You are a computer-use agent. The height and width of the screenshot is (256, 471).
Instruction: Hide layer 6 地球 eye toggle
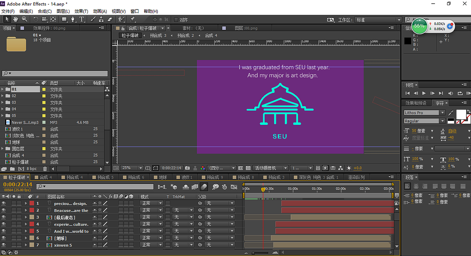(4, 238)
